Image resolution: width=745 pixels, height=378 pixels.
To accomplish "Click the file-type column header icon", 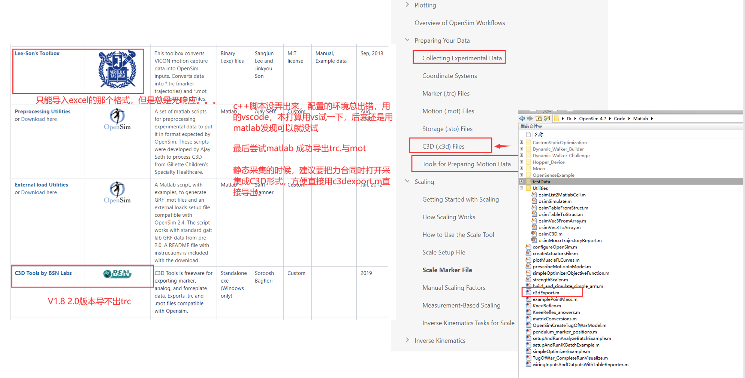I will click(528, 134).
